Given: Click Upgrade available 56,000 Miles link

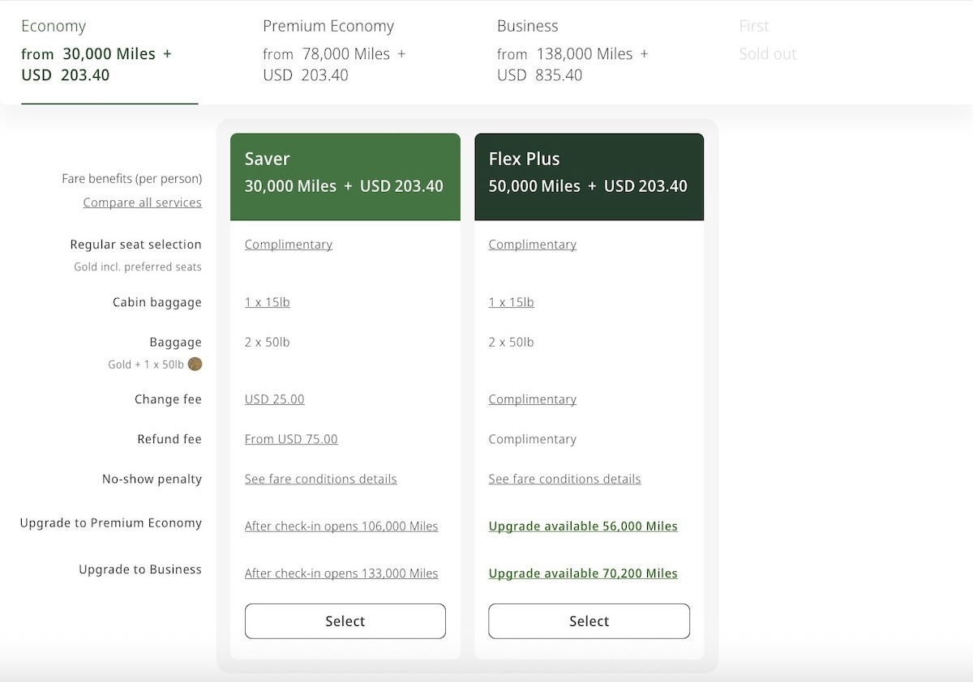Looking at the screenshot, I should (583, 526).
